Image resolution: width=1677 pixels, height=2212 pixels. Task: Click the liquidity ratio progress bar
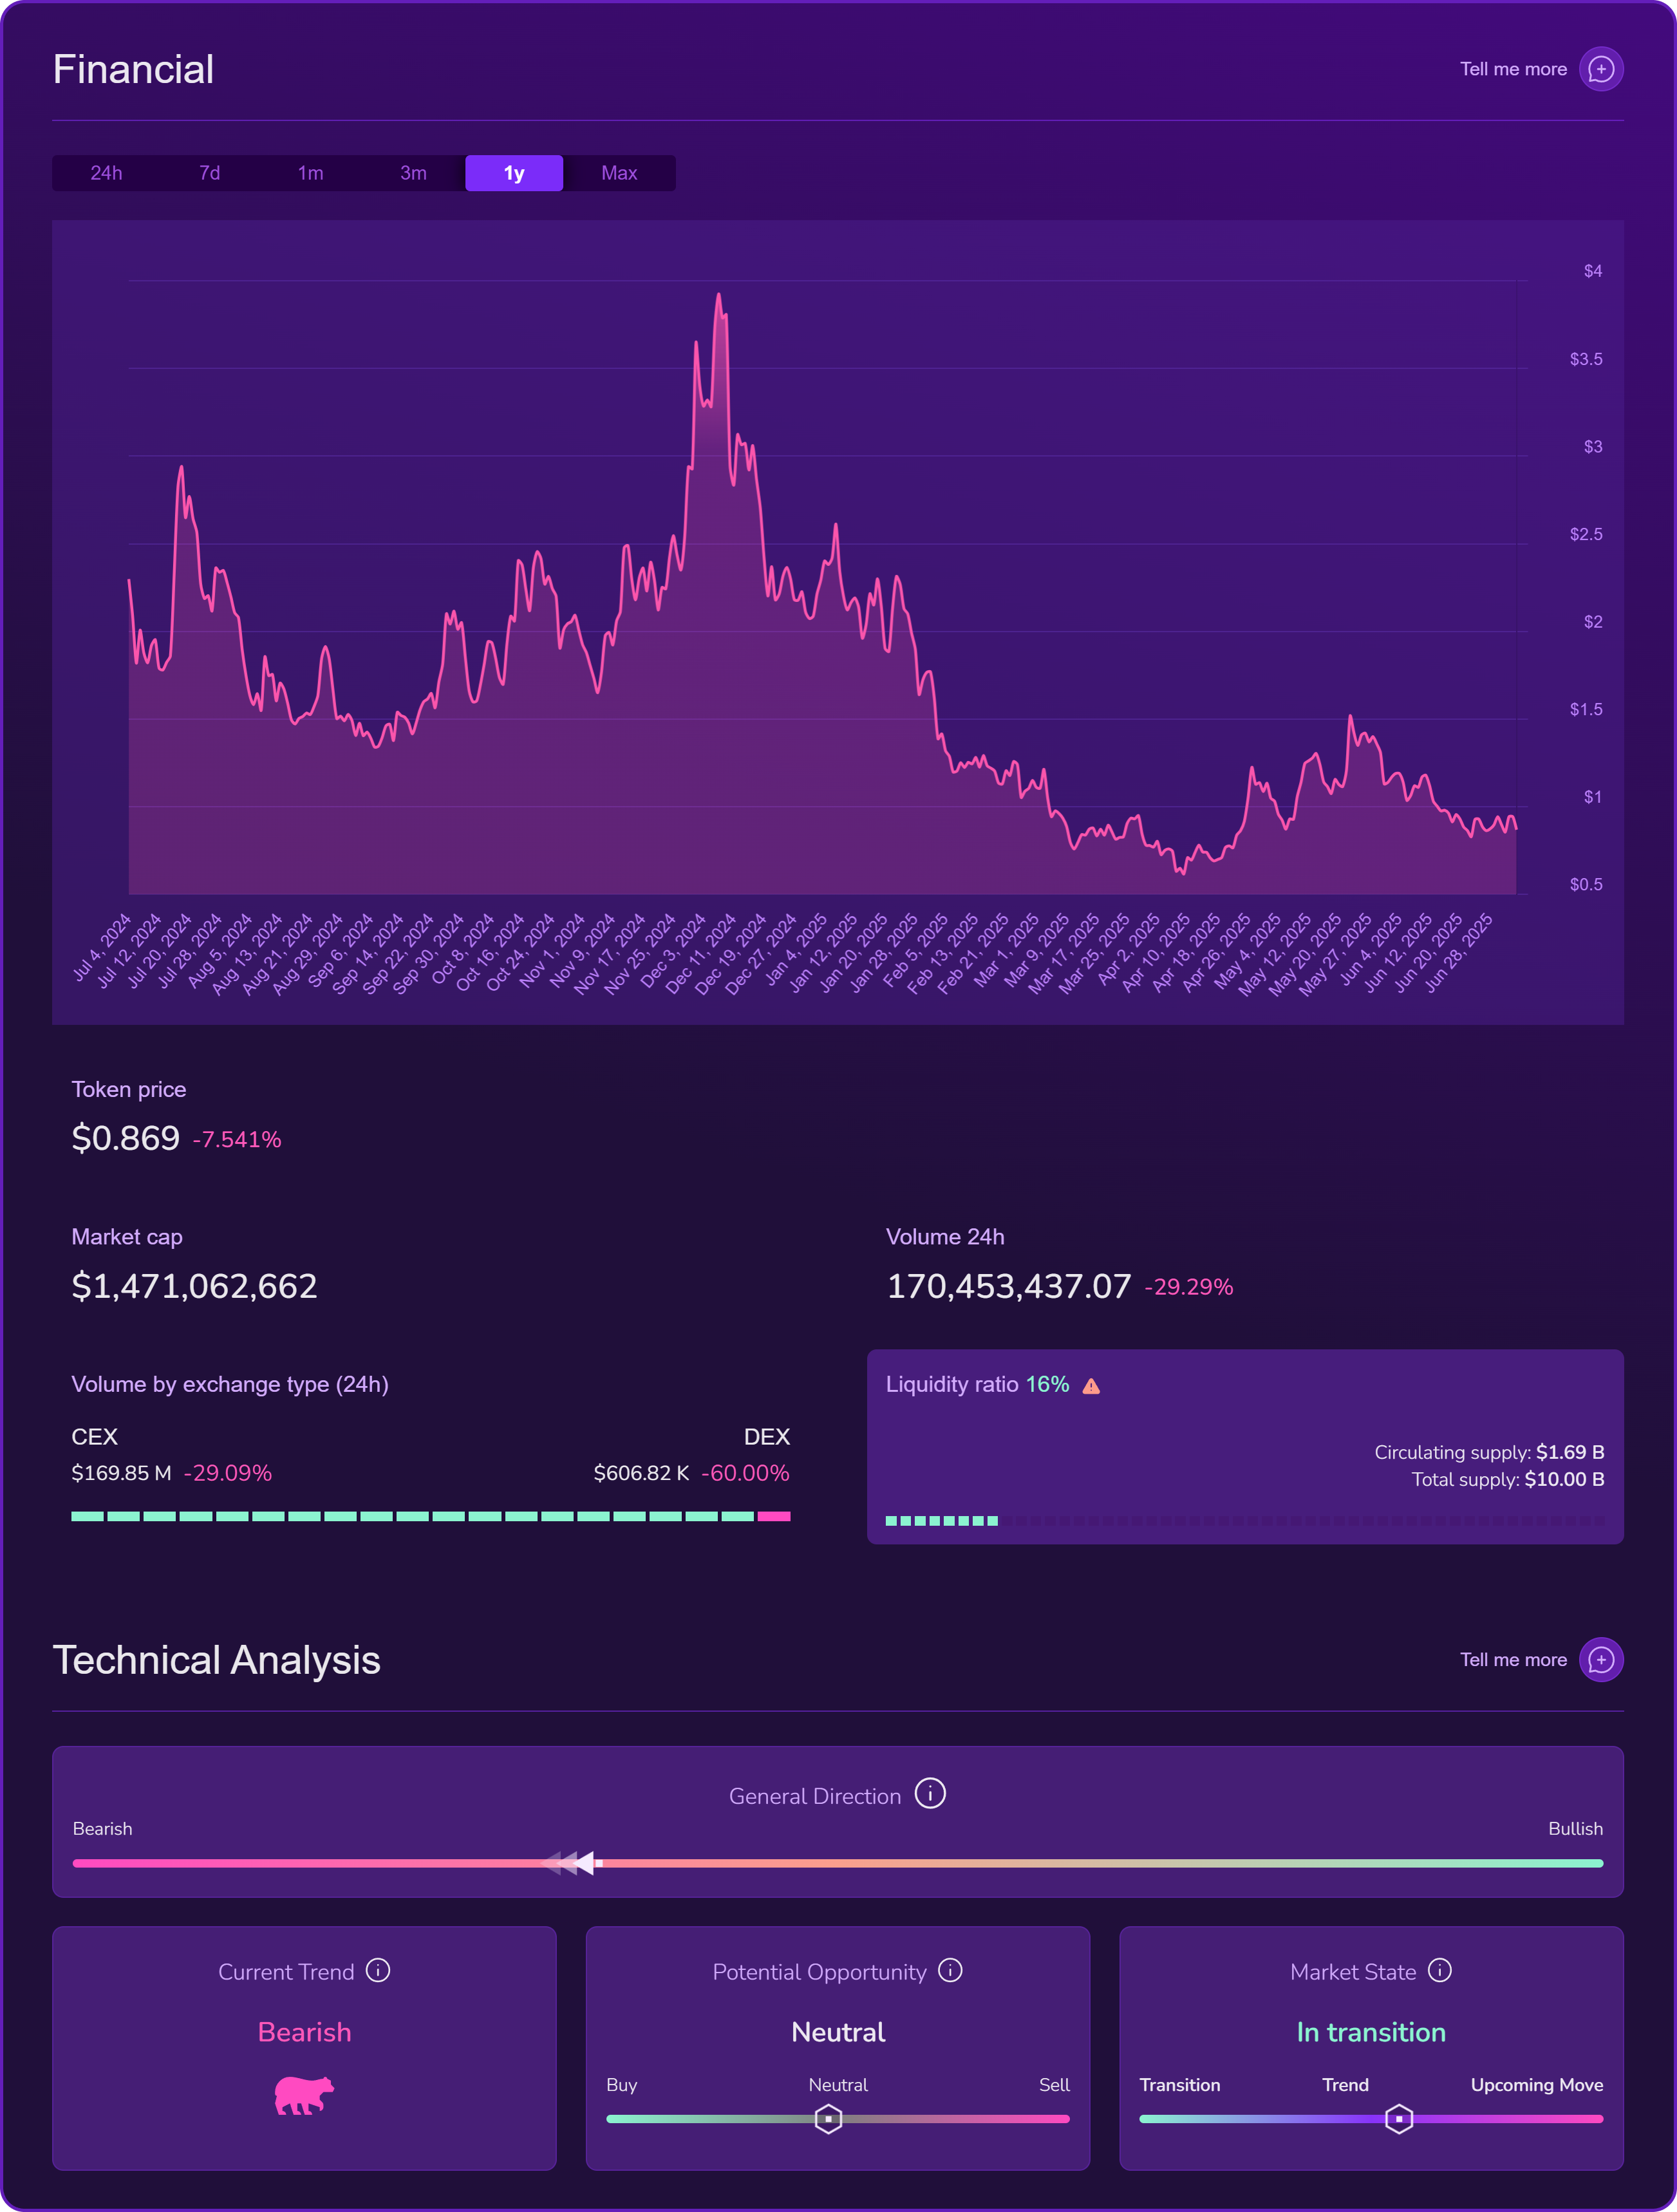tap(1245, 1520)
